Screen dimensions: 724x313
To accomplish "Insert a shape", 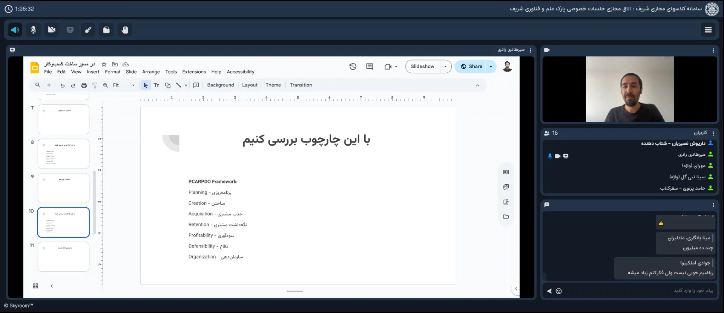I will (x=168, y=85).
